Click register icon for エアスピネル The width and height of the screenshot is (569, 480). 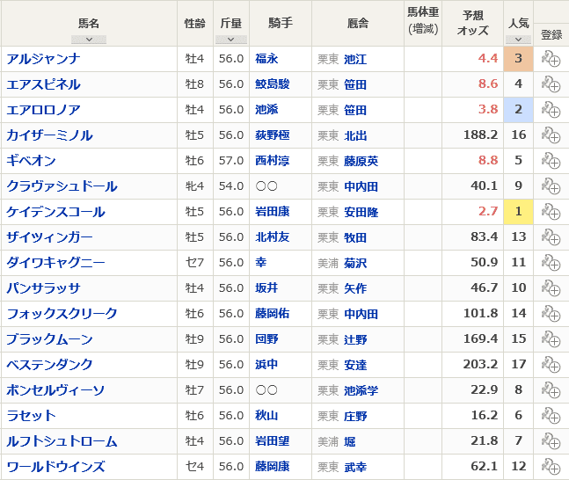(551, 84)
